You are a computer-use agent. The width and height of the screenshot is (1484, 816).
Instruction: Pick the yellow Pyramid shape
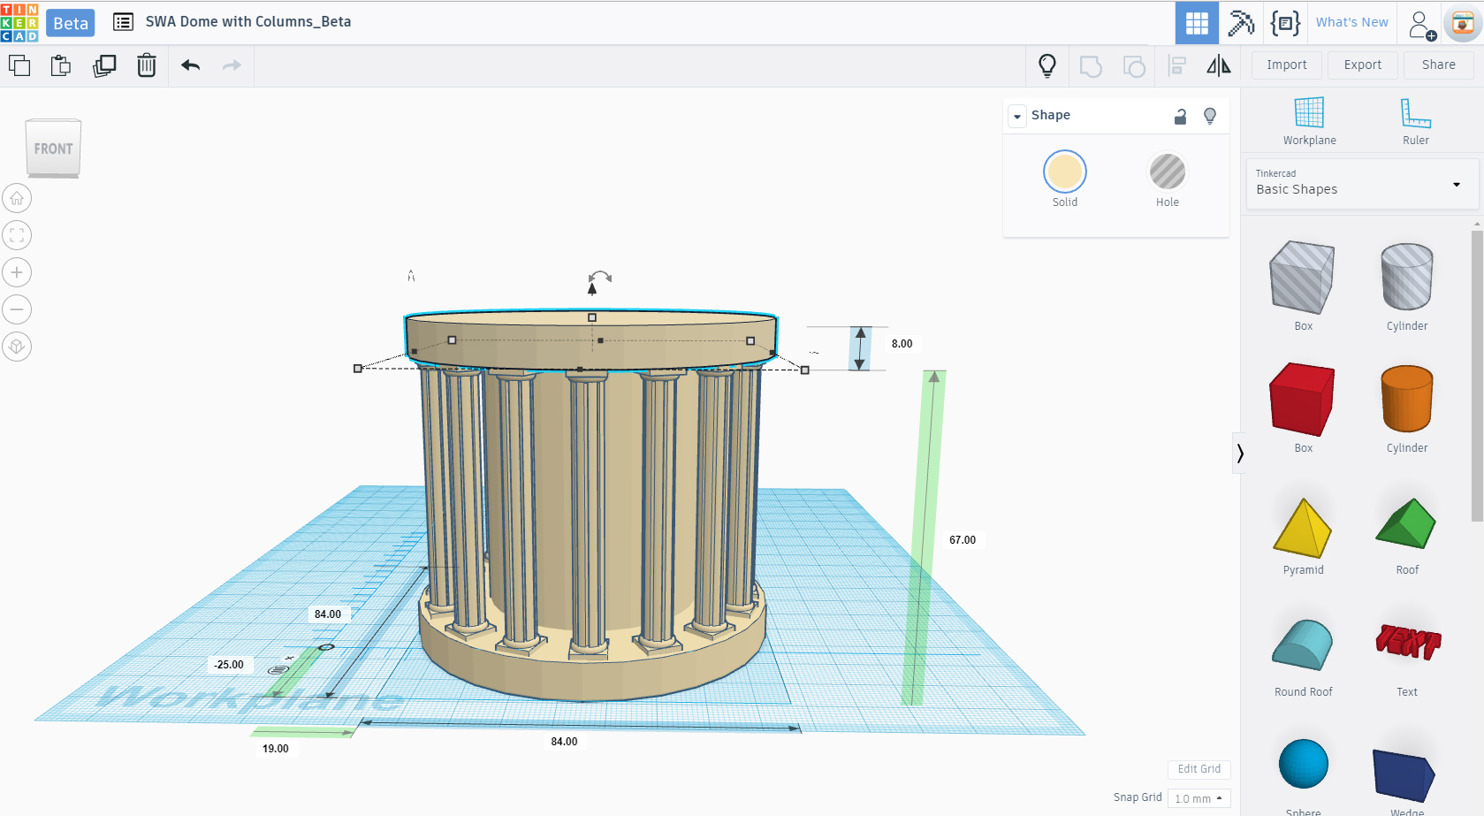click(x=1302, y=529)
